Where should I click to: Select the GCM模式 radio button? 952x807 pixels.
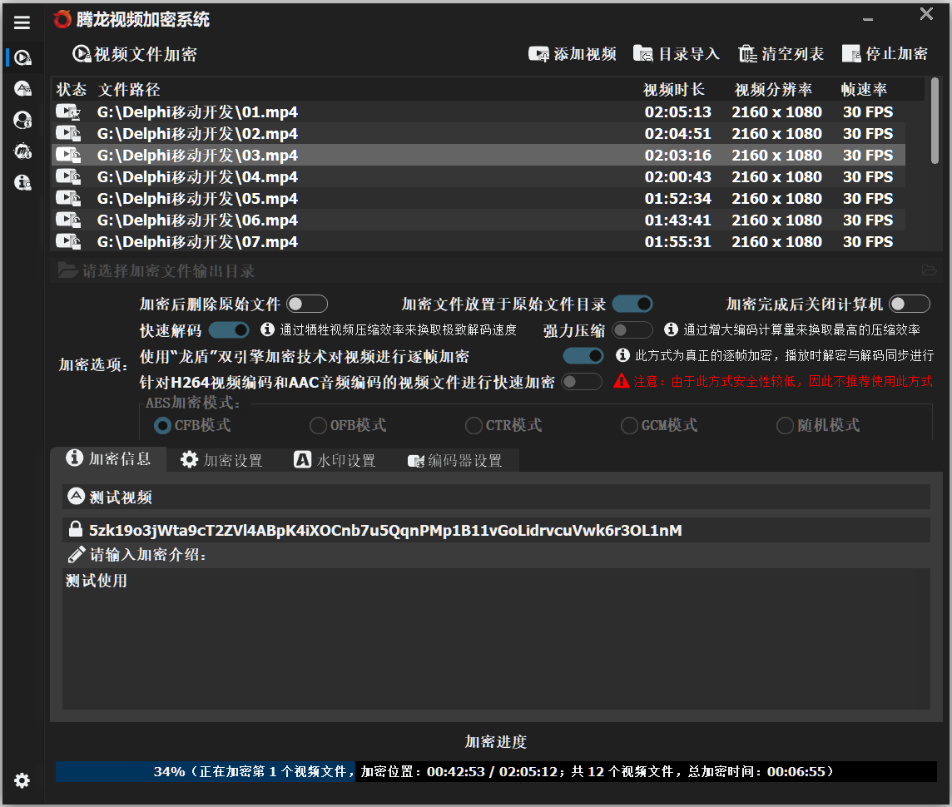pos(629,425)
